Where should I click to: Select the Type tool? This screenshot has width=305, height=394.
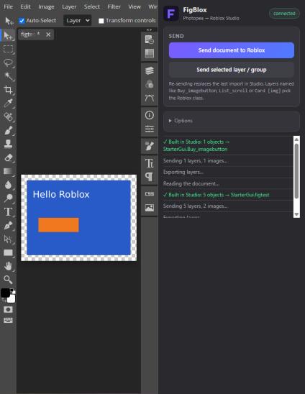(8, 212)
